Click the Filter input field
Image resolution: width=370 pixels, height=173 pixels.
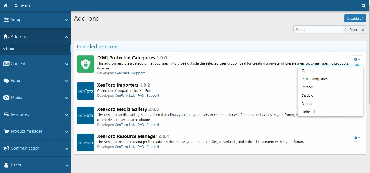(318, 30)
